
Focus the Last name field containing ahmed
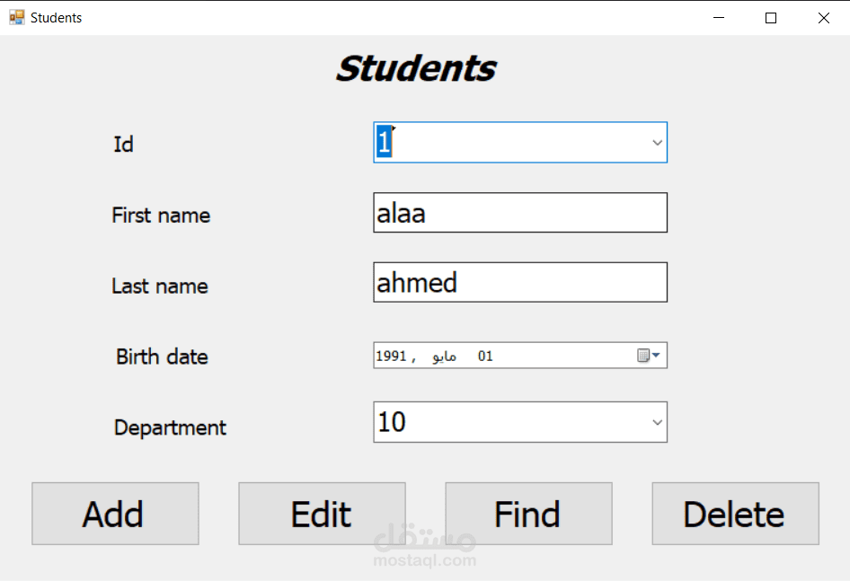(x=519, y=282)
